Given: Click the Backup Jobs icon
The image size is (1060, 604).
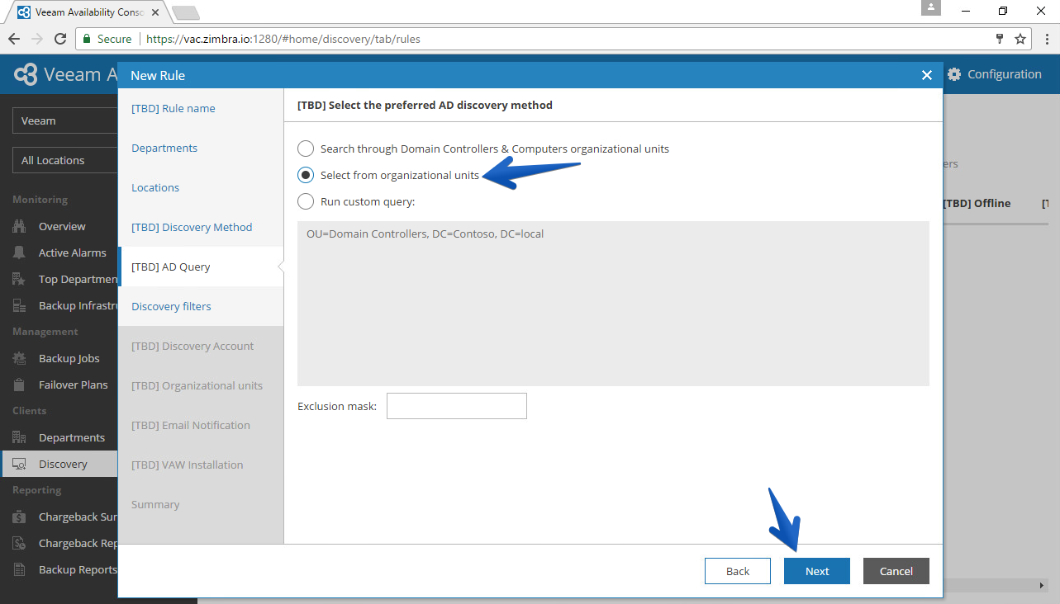Looking at the screenshot, I should pos(21,358).
